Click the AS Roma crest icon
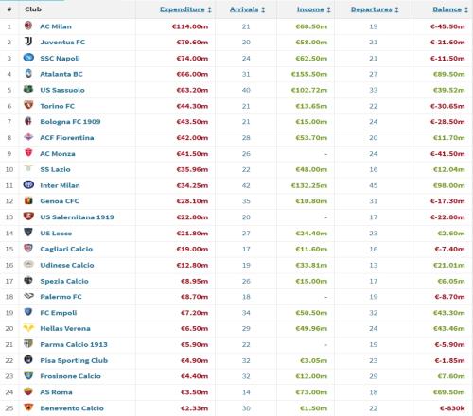473x416 pixels. click(28, 391)
